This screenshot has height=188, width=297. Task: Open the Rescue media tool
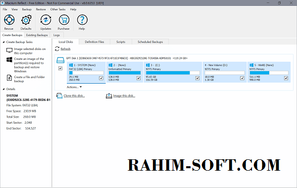click(9, 20)
